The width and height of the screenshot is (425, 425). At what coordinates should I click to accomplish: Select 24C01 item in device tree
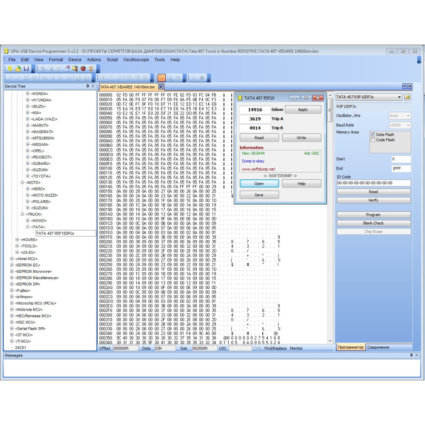click(x=20, y=348)
